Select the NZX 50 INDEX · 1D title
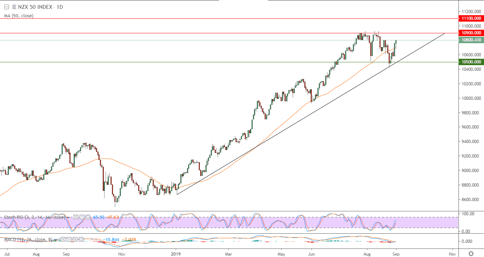The width and height of the screenshot is (484, 257). pos(40,7)
